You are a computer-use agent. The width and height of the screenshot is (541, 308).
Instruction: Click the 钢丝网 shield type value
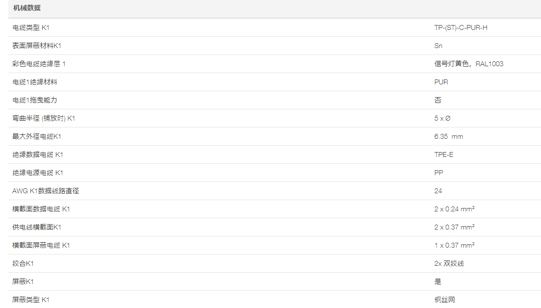coord(444,300)
